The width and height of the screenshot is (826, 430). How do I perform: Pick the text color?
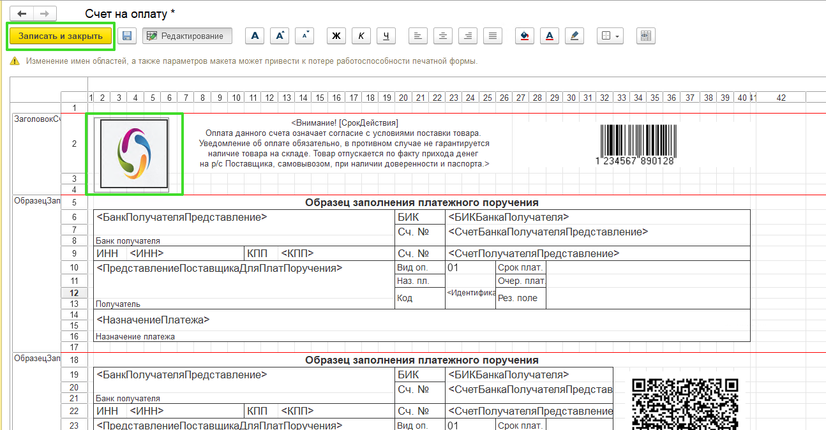click(550, 36)
